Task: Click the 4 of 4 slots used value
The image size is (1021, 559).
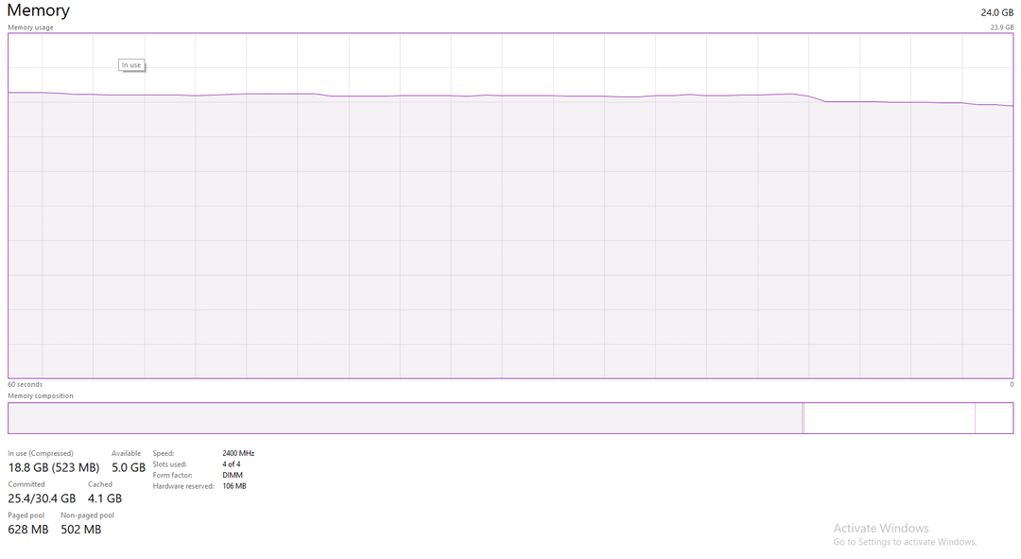Action: [232, 464]
